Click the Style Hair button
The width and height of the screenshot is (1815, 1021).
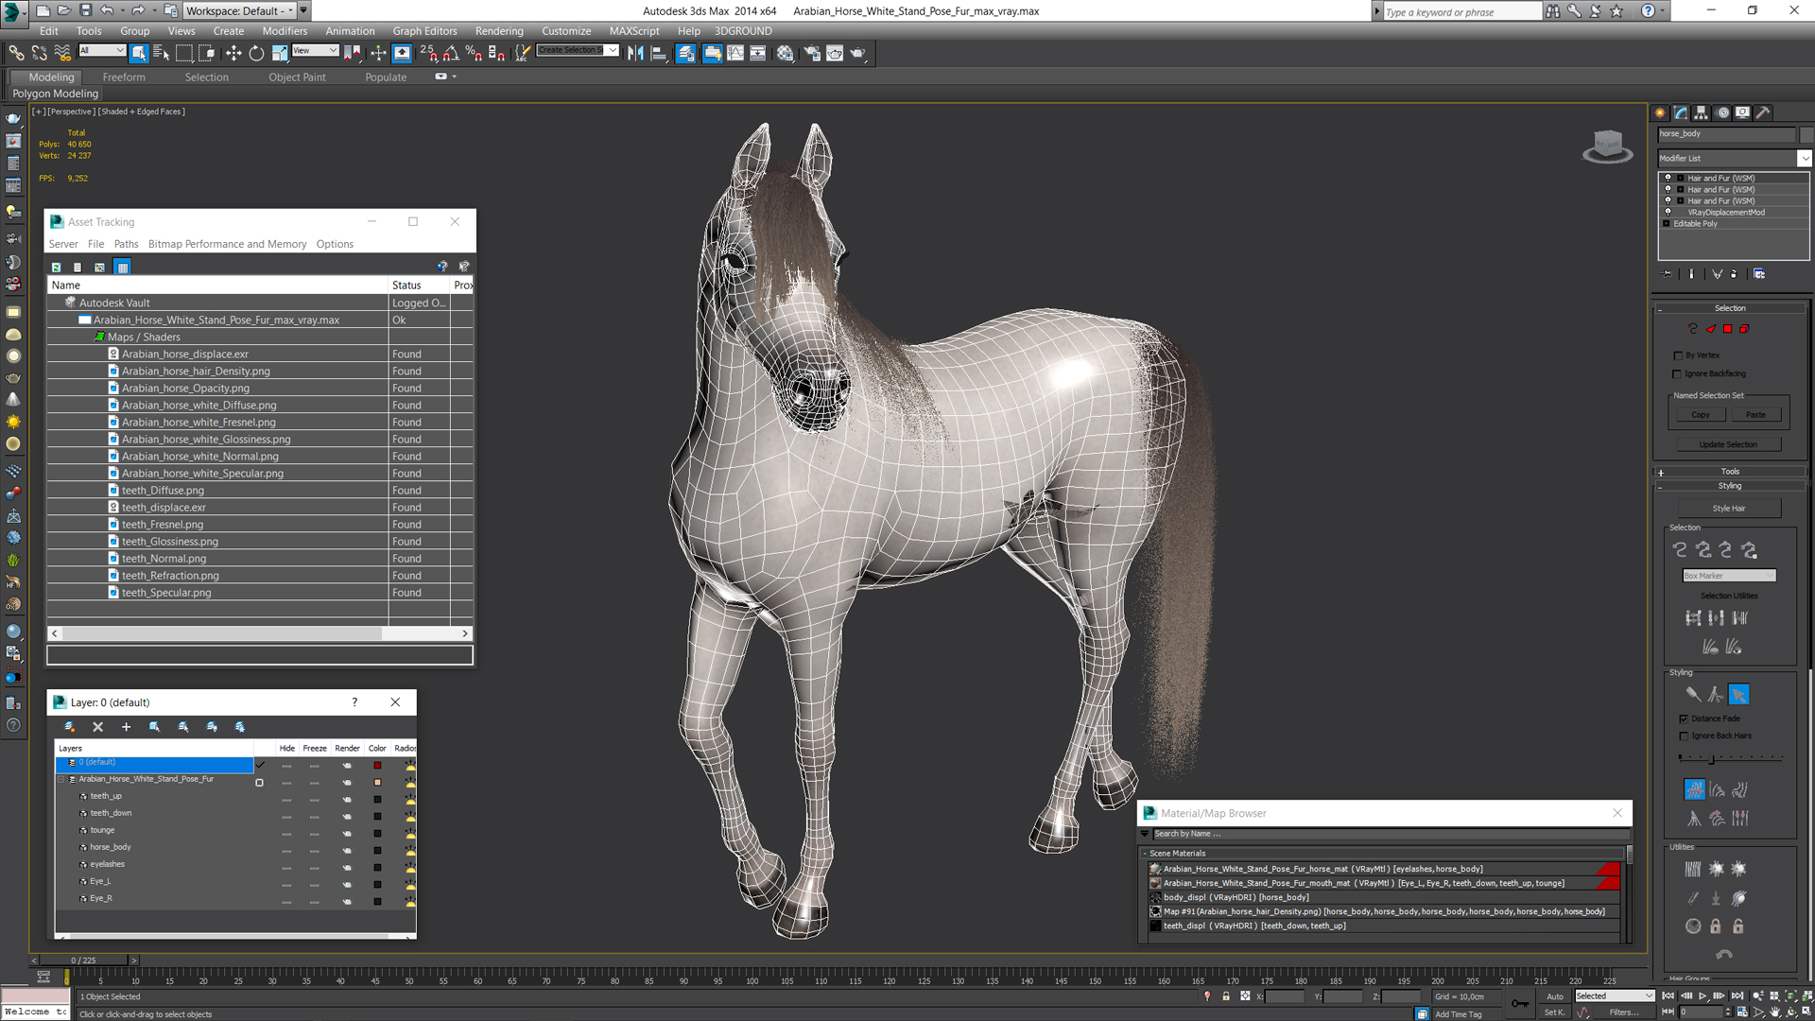tap(1729, 509)
